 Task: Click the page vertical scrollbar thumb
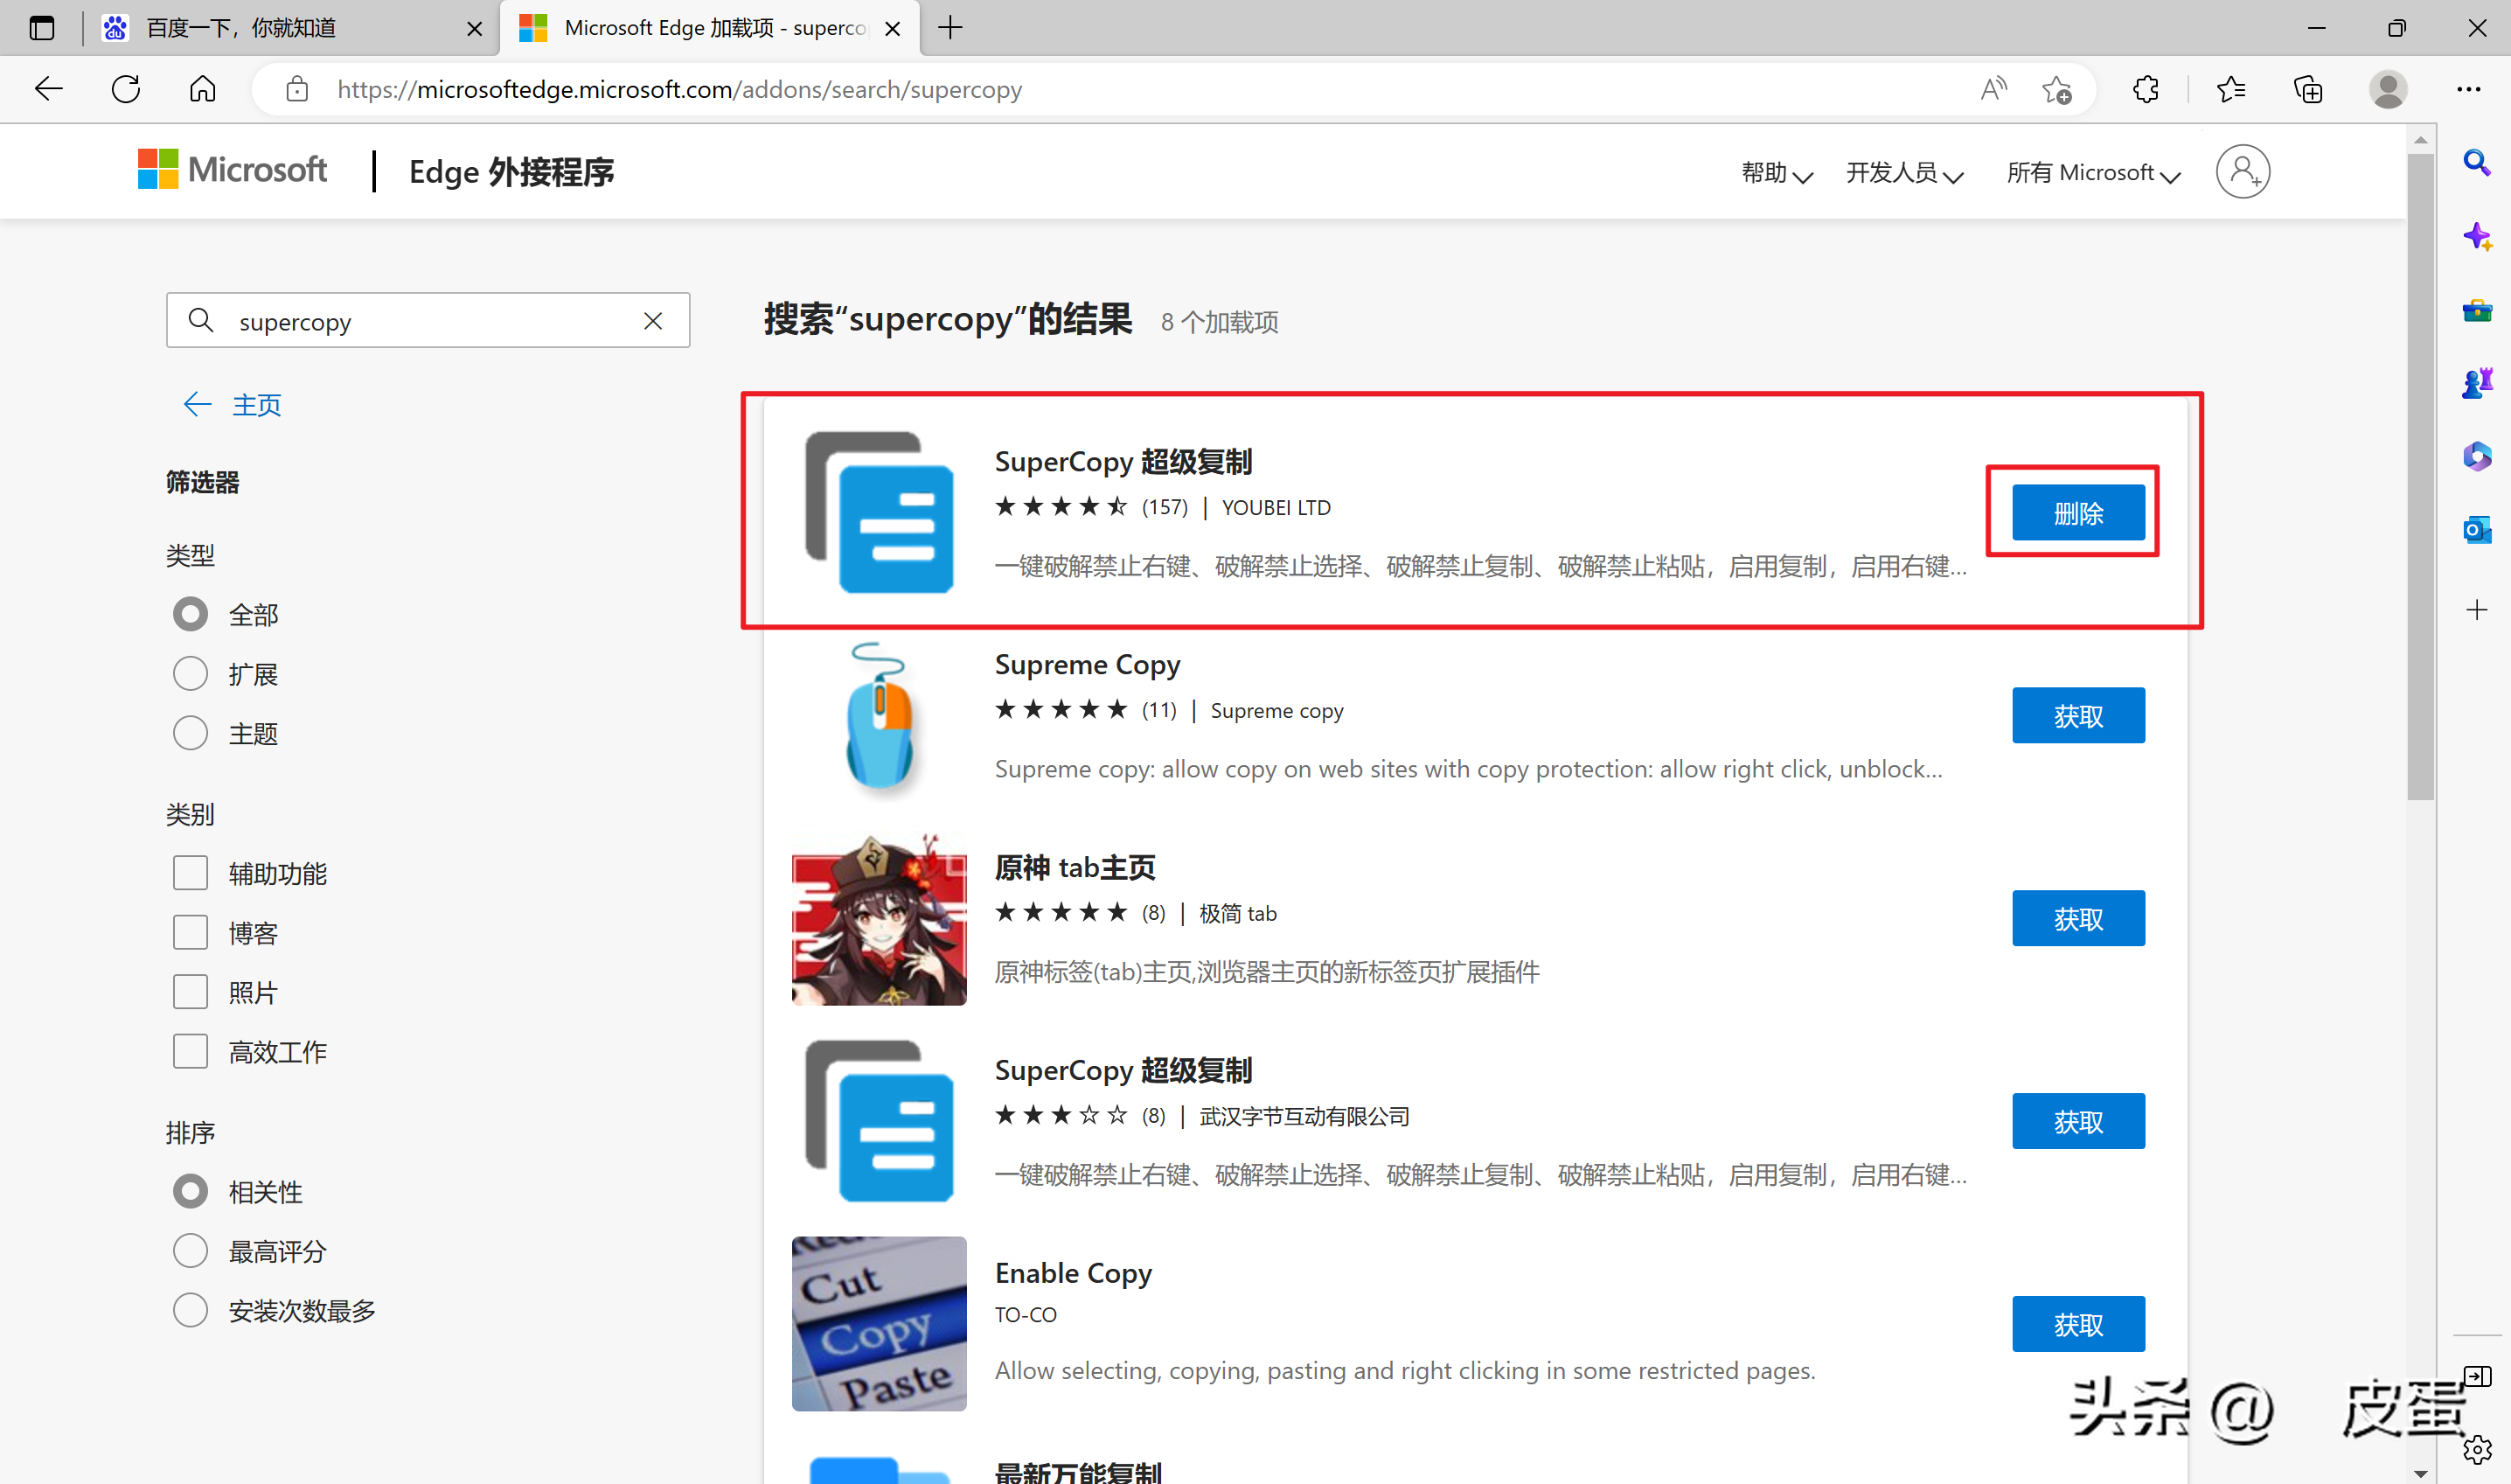(2420, 475)
